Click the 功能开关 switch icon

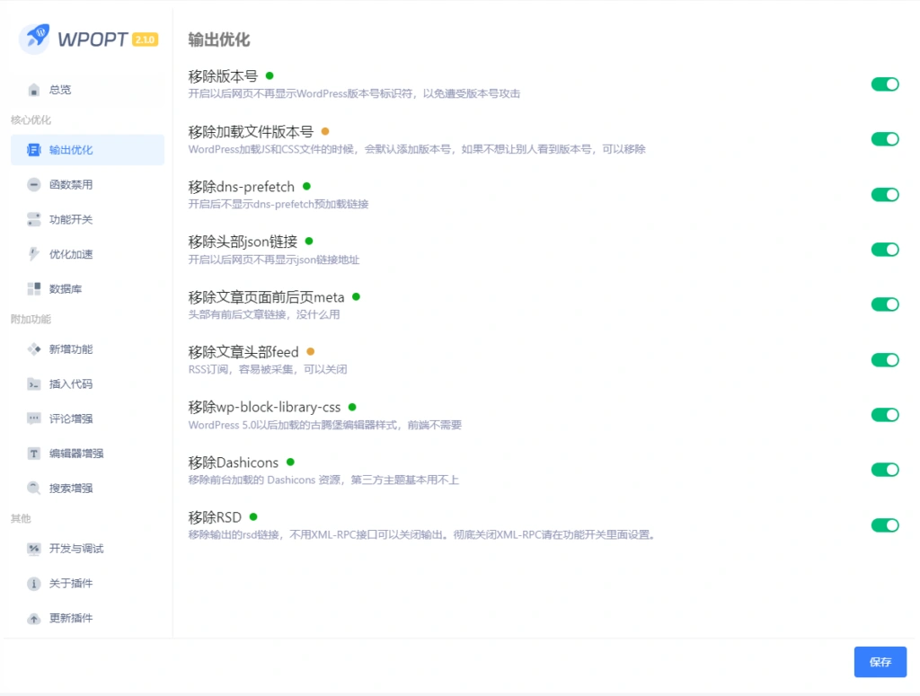(x=34, y=219)
